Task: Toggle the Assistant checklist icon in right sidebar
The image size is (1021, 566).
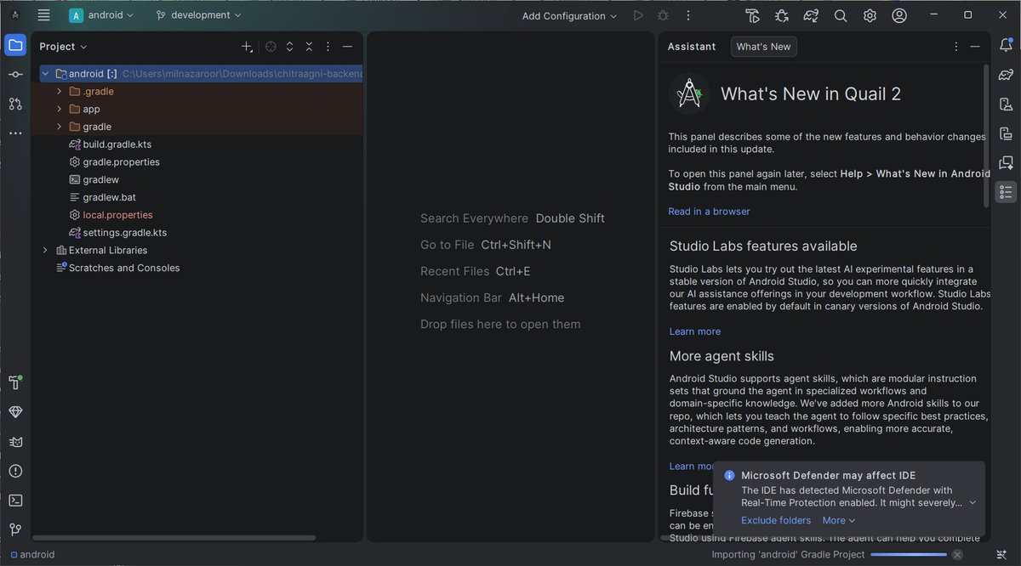Action: [x=1006, y=192]
